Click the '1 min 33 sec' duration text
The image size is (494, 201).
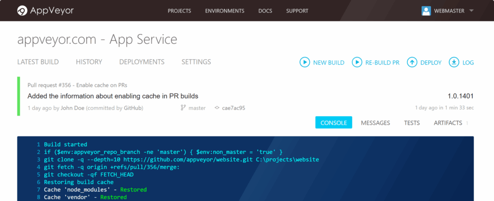[459, 108]
